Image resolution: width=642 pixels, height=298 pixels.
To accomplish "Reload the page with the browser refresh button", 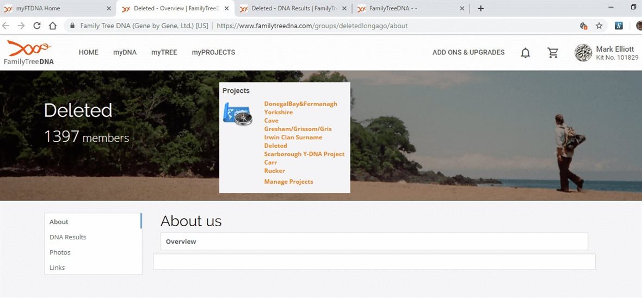I will [x=37, y=26].
